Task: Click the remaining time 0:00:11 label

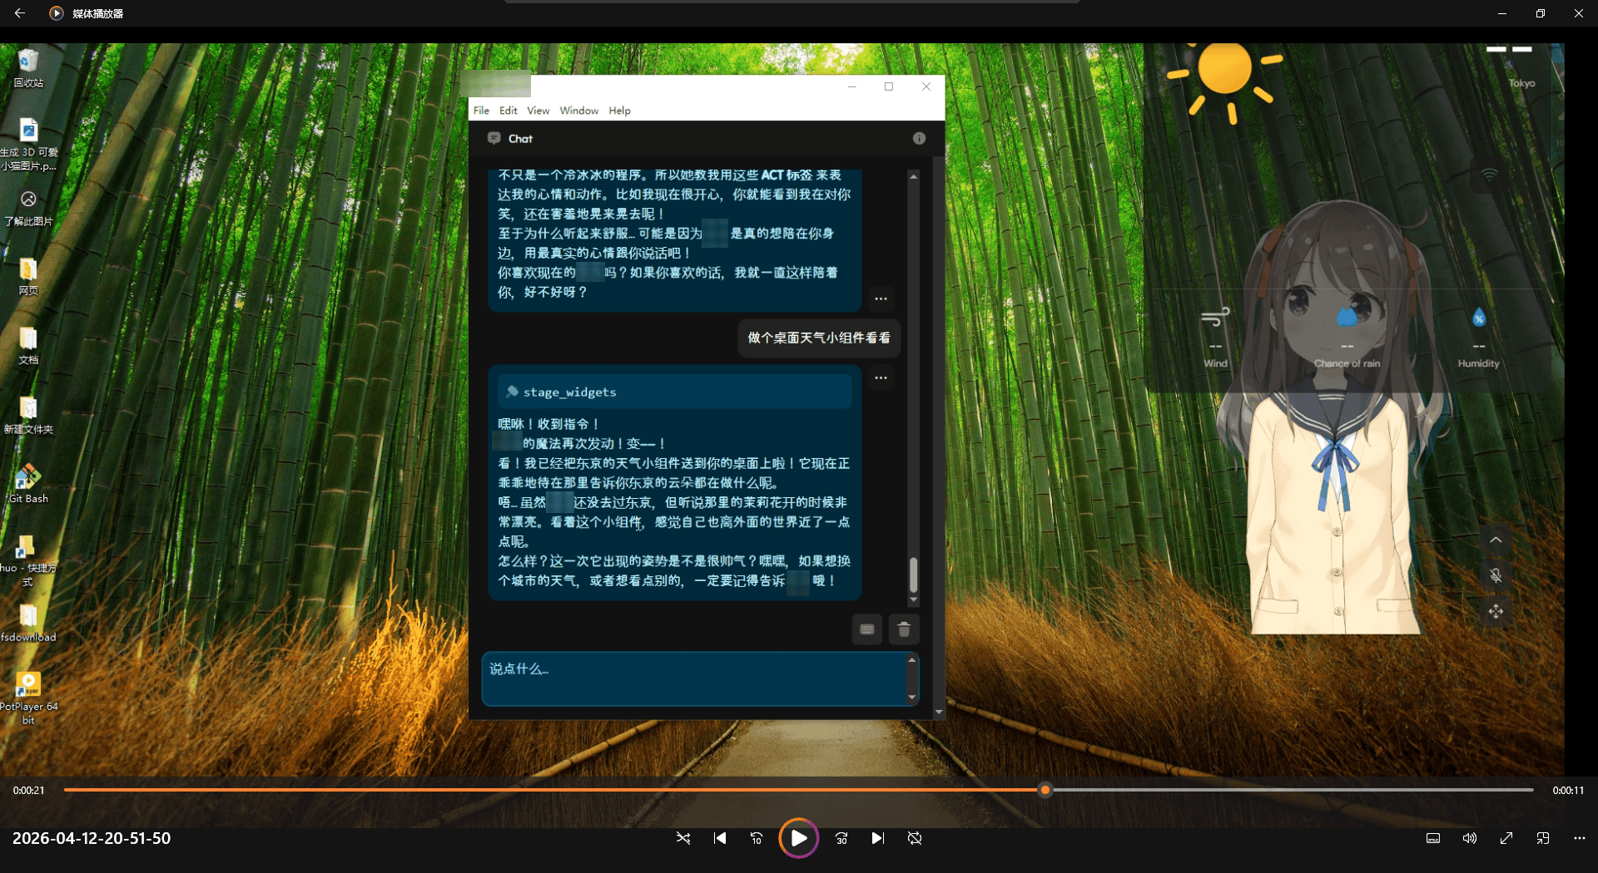Action: tap(1568, 790)
